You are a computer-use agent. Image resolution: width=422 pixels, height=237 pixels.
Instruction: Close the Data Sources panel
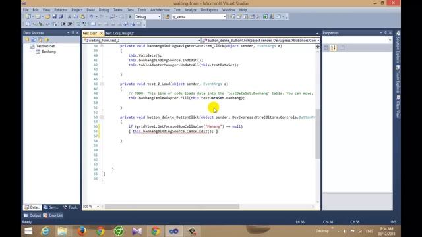(78, 32)
